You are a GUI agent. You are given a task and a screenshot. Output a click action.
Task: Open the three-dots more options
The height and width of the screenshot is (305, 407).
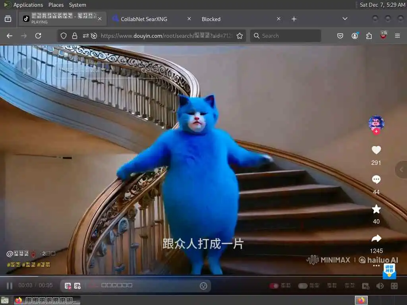point(376,266)
